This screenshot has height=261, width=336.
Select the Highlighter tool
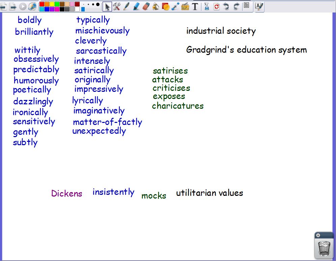(136, 6)
